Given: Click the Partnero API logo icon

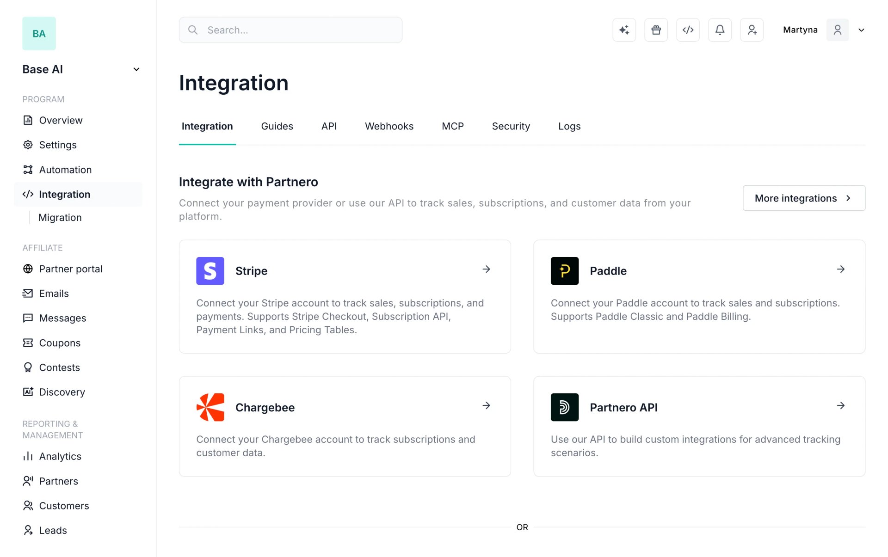Looking at the screenshot, I should (564, 407).
